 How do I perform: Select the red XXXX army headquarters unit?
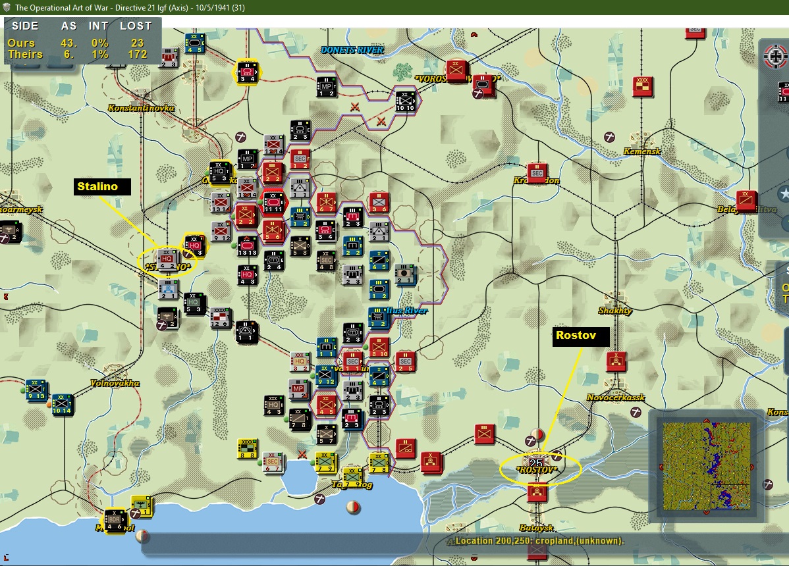643,86
